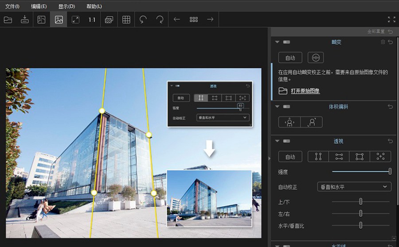
Task: Click the 自动 button under 透视
Action: click(x=290, y=157)
